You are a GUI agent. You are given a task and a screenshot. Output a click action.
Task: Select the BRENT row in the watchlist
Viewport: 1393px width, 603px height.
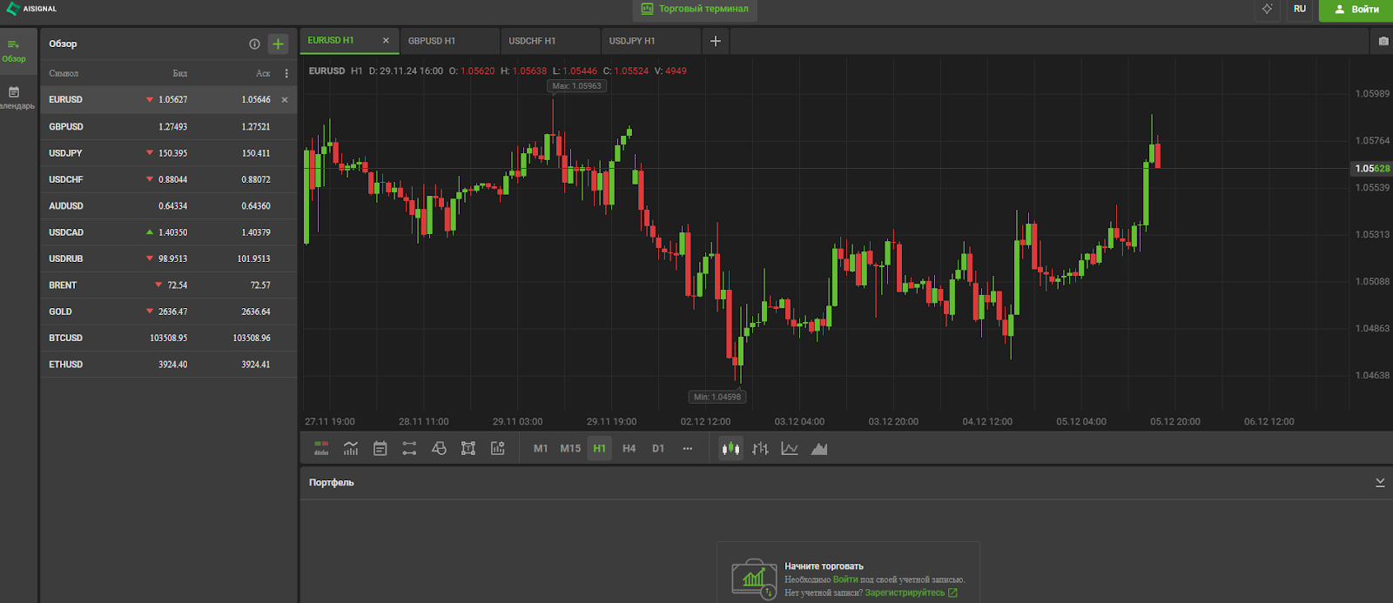pos(168,285)
